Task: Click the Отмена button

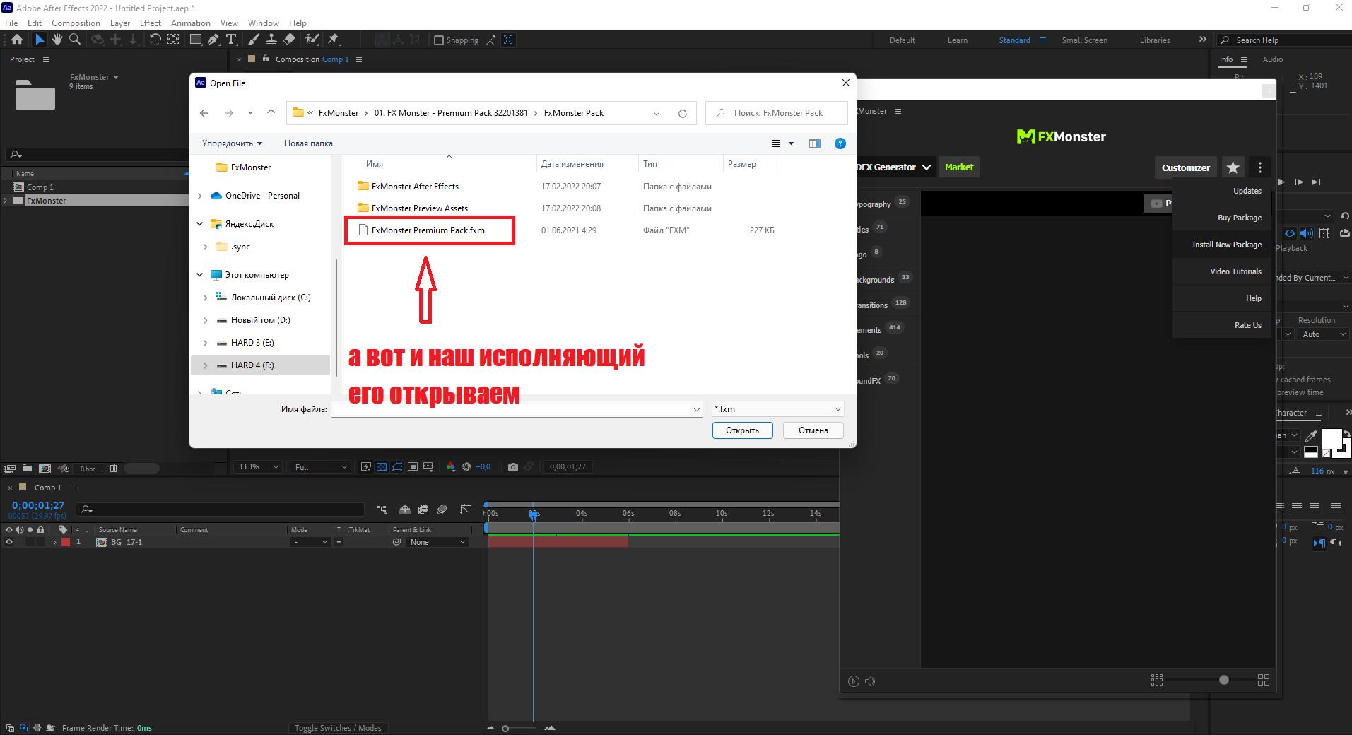Action: coord(813,430)
